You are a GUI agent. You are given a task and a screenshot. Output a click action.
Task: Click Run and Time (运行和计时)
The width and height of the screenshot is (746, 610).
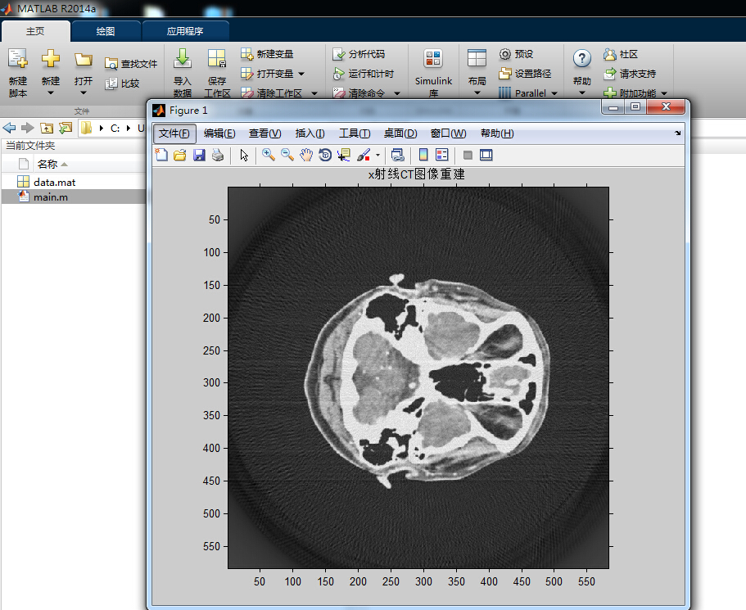click(x=363, y=74)
